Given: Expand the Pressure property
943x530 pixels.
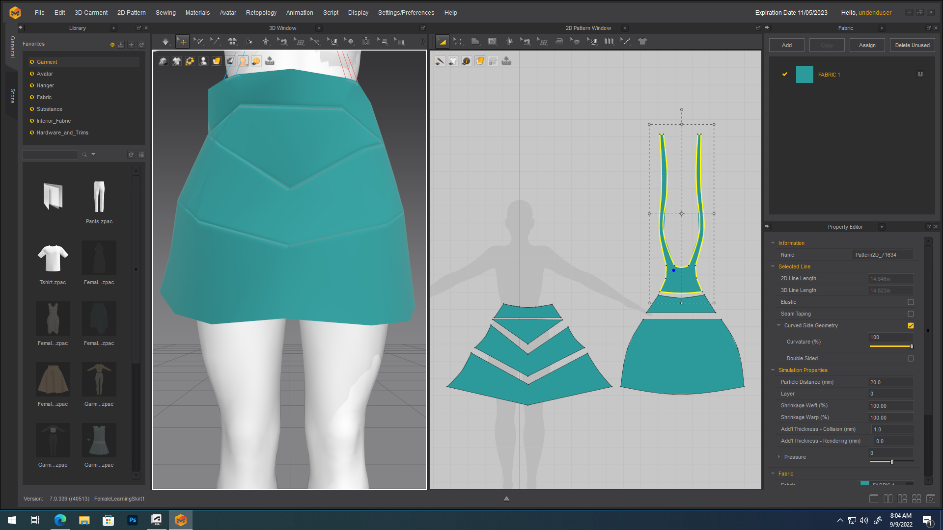Looking at the screenshot, I should (x=779, y=457).
